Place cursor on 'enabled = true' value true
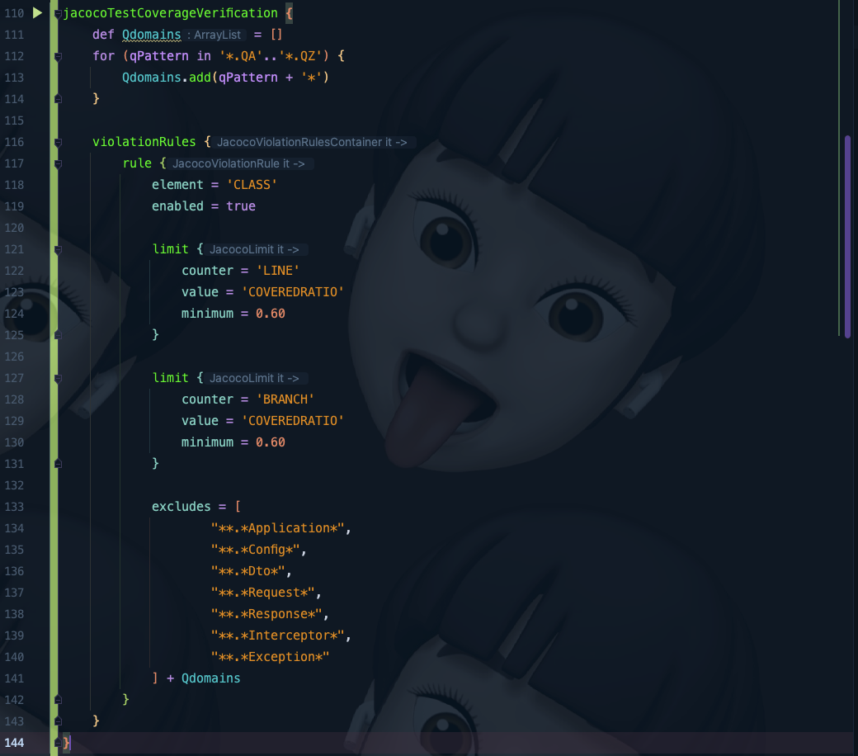This screenshot has width=858, height=756. [241, 206]
